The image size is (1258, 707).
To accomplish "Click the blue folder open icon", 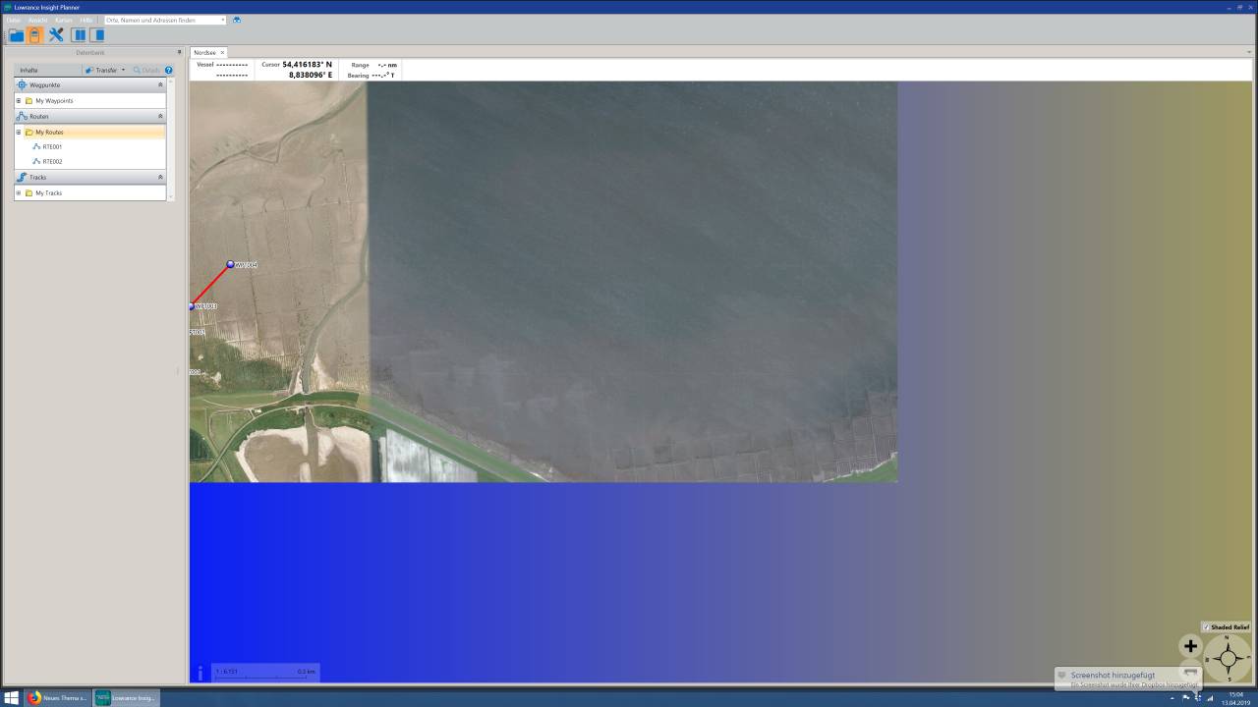I will point(16,35).
